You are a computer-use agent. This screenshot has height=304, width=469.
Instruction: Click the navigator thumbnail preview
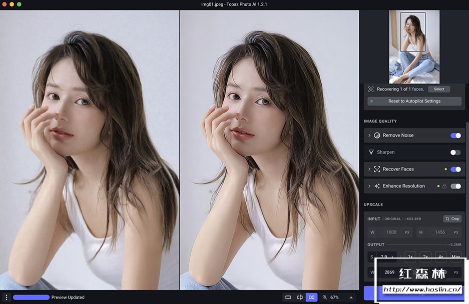click(x=414, y=47)
